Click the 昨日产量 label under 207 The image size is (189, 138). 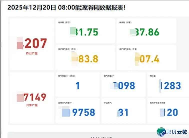pyautogui.click(x=32, y=53)
